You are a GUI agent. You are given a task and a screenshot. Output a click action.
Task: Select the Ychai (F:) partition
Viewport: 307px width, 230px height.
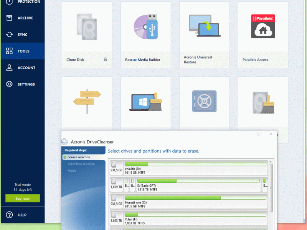(x=195, y=218)
